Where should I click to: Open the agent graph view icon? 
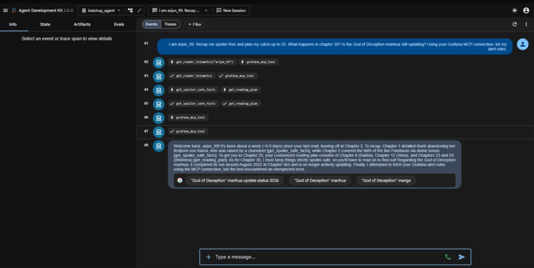tap(130, 10)
